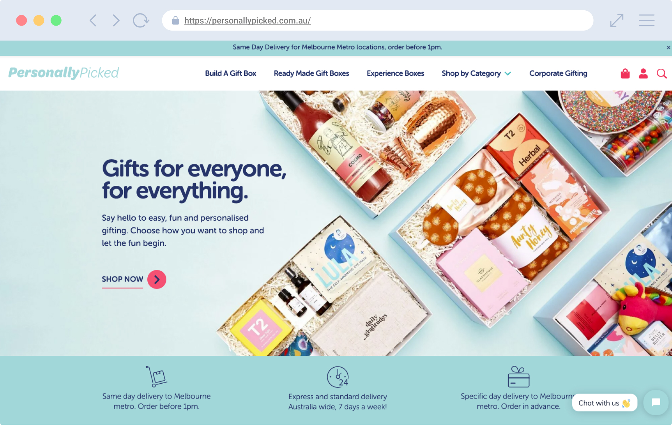Open Build A Gift Box menu item

[x=231, y=73]
